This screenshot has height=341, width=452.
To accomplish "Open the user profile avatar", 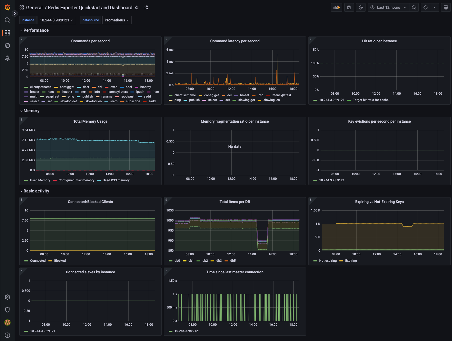I will tap(7, 322).
